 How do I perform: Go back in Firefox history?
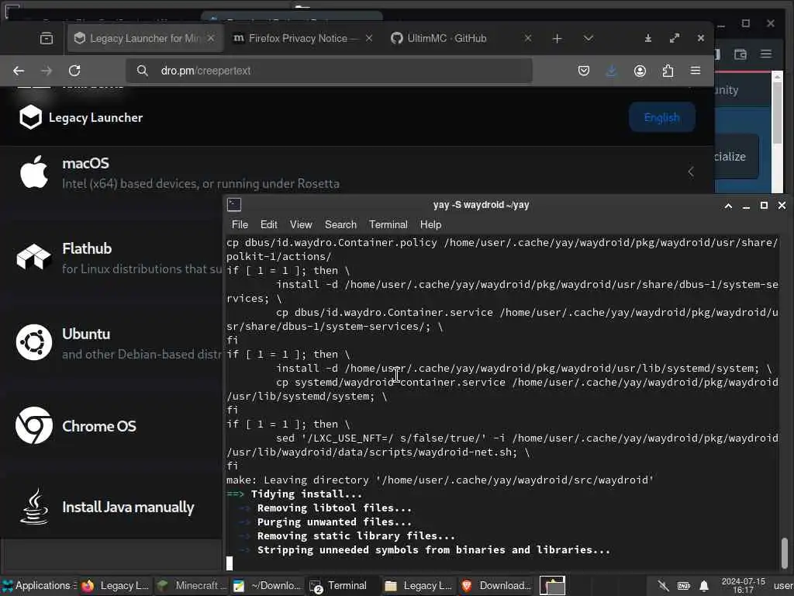(x=19, y=71)
